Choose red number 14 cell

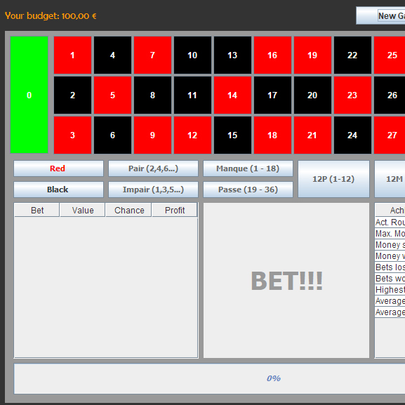coord(232,95)
